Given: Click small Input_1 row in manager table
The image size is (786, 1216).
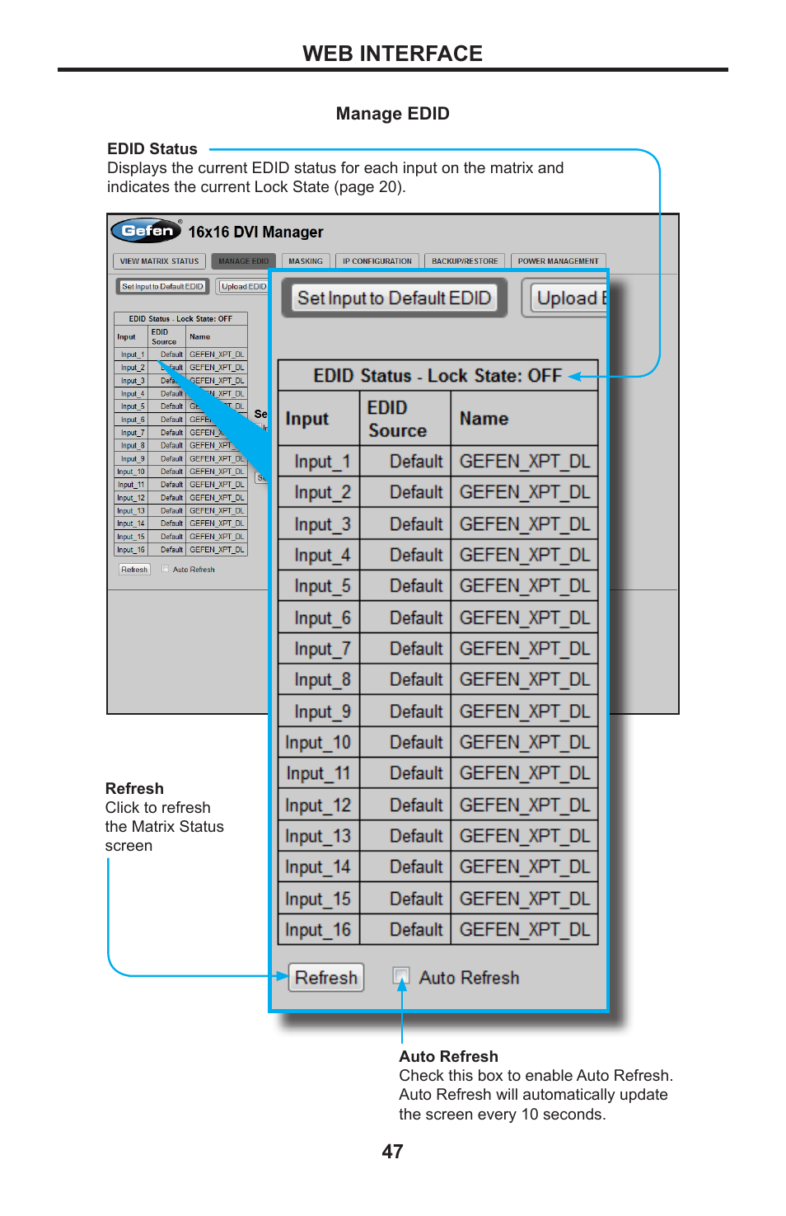Looking at the screenshot, I should click(x=180, y=354).
